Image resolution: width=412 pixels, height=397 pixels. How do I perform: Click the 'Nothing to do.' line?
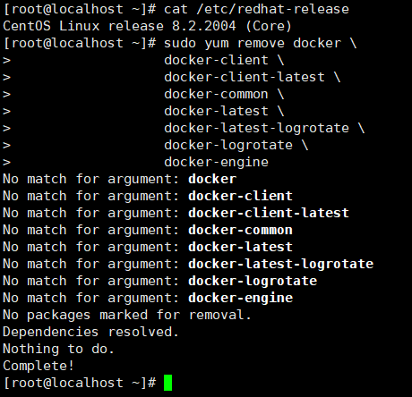pos(58,349)
